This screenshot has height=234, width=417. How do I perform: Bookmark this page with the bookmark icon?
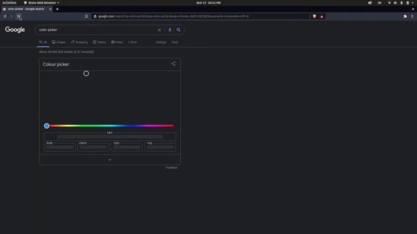click(87, 16)
